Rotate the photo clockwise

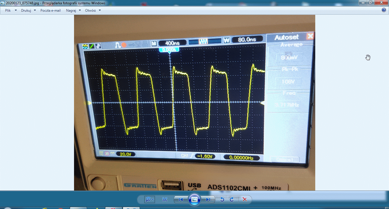[232, 199]
